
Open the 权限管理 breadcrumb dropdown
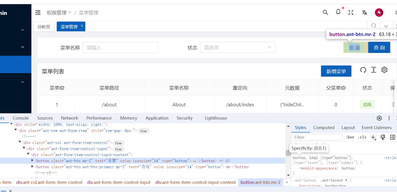pyautogui.click(x=59, y=13)
